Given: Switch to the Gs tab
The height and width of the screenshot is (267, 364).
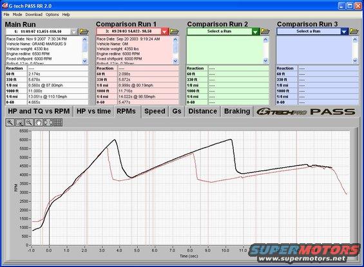Looking at the screenshot, I should [x=177, y=111].
